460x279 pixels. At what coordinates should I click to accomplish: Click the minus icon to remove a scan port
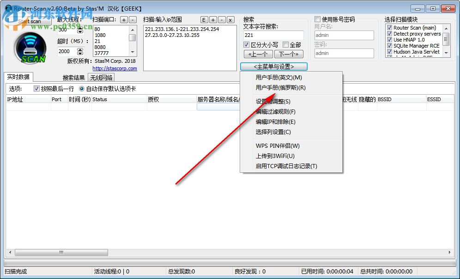[133, 19]
